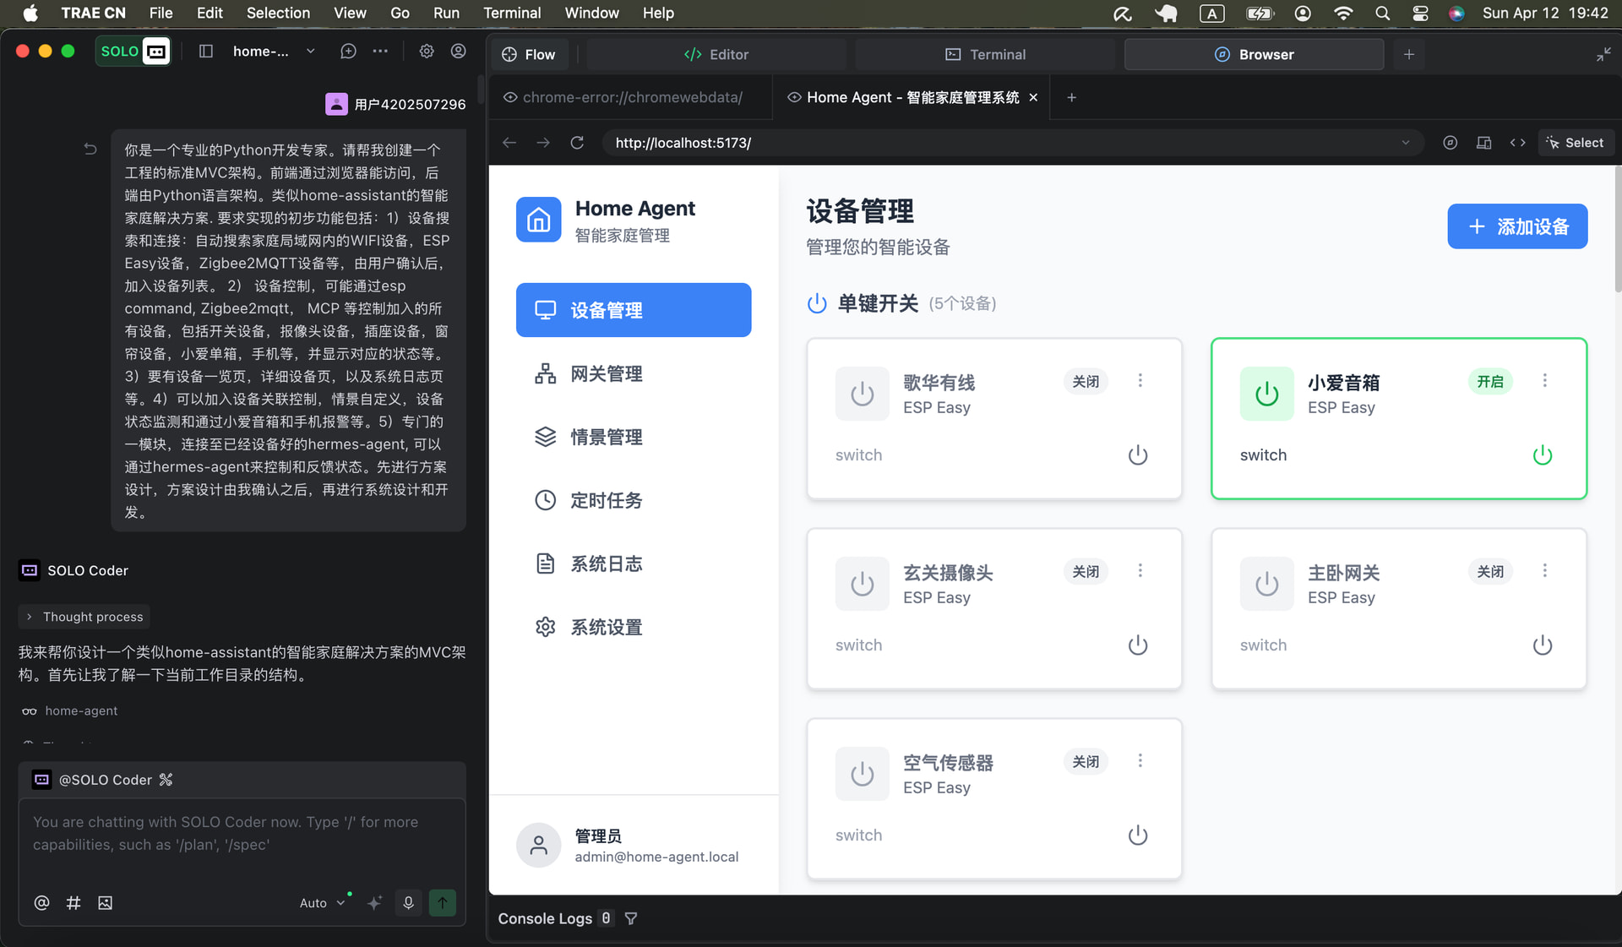The image size is (1622, 947).
Task: Toggle power for 小爱音箱 switch
Action: click(x=1543, y=455)
